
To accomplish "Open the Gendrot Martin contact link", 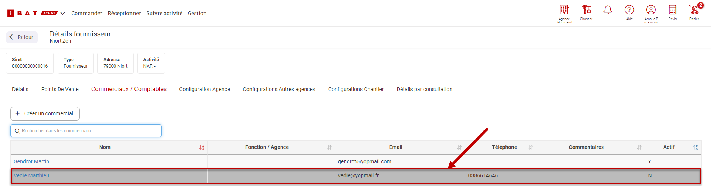I will tap(31, 161).
